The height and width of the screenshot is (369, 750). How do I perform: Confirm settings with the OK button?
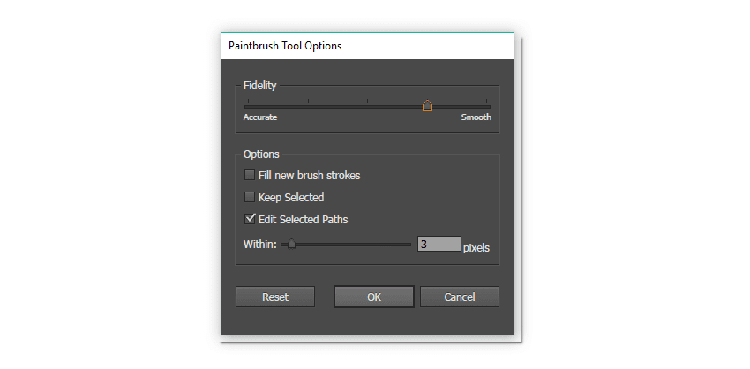coord(374,297)
